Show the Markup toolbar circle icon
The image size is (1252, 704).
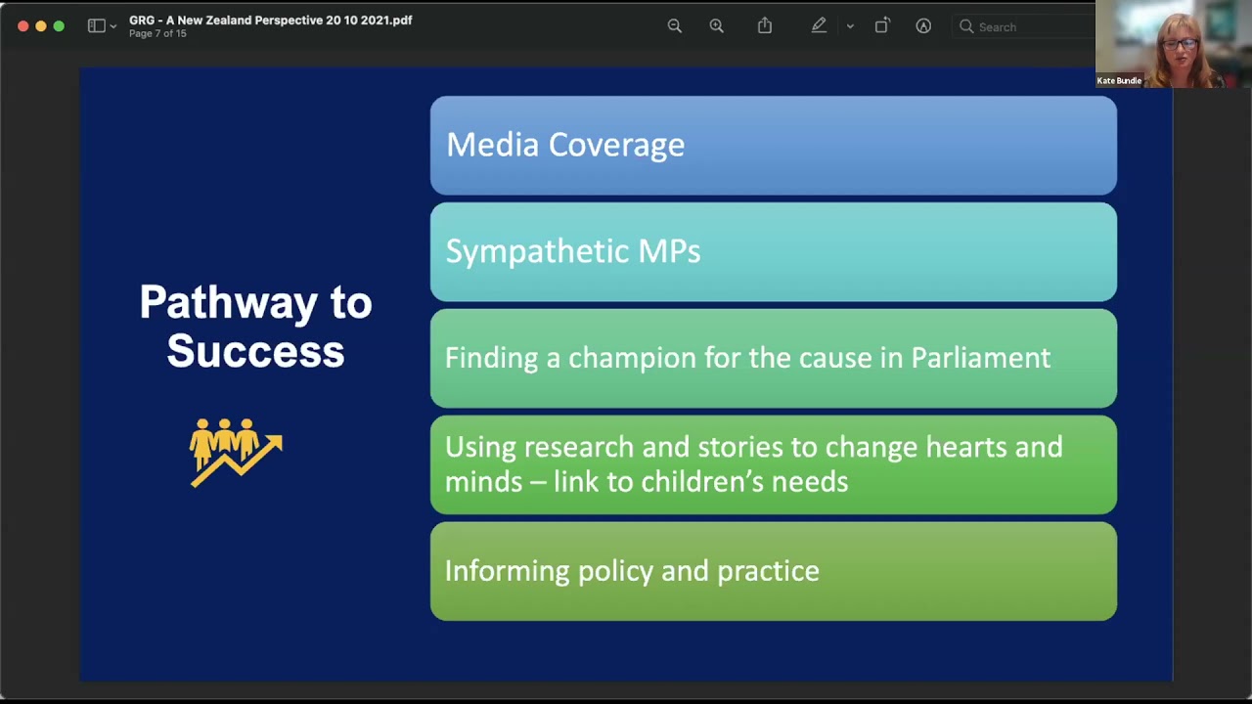pyautogui.click(x=923, y=26)
